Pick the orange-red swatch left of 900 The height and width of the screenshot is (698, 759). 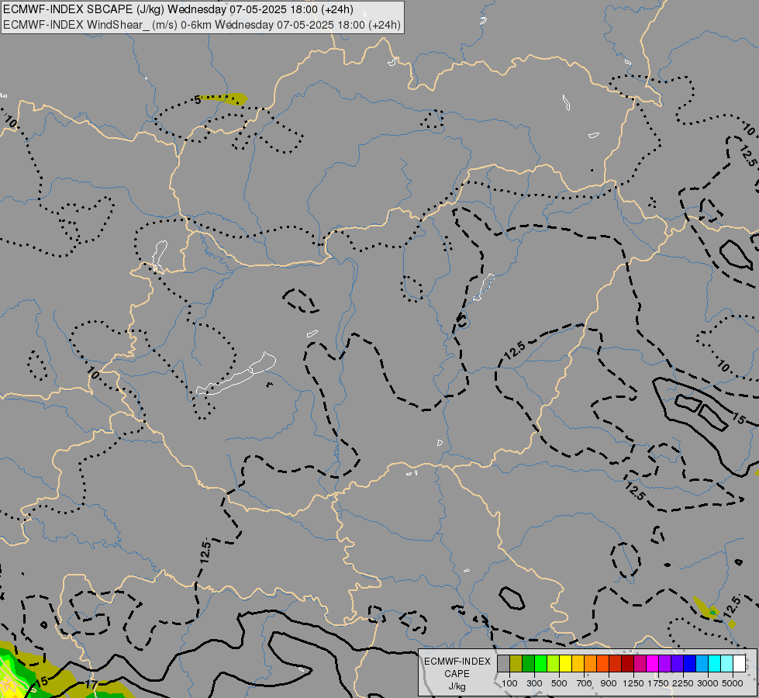click(603, 663)
